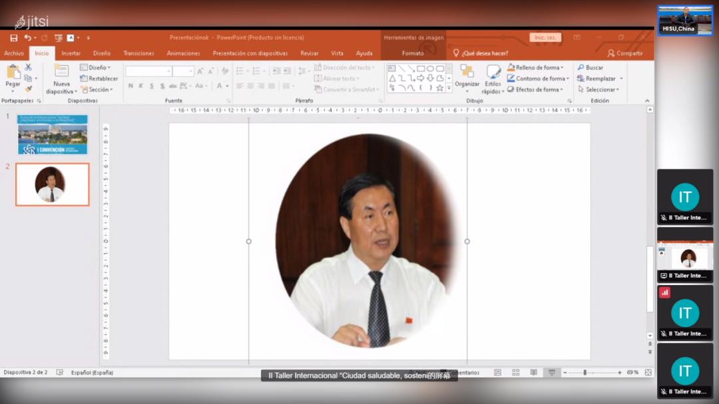Select the HISU,China participant video tile
Viewport: 719px width, 404px height.
(685, 20)
